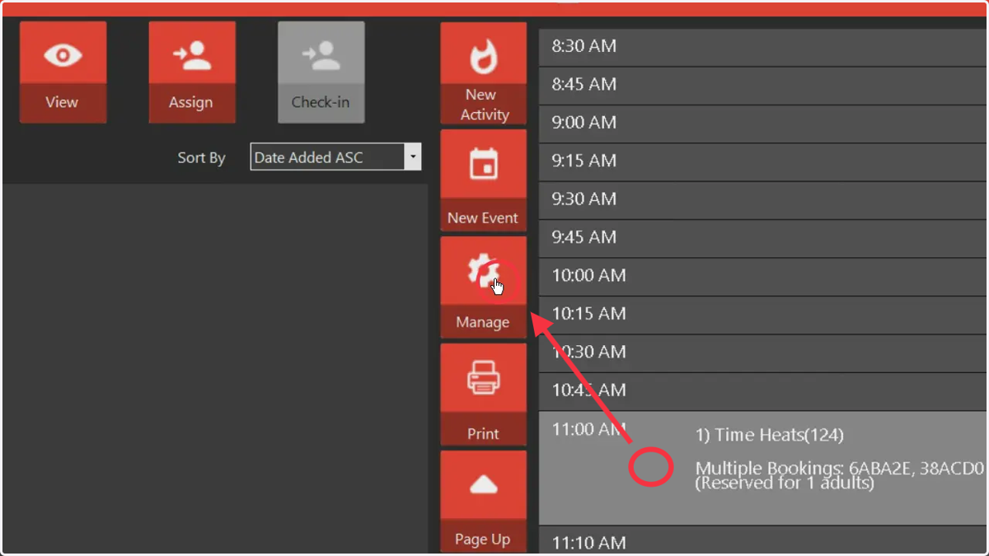This screenshot has height=556, width=989.
Task: Select the 9:45 AM time slot
Action: click(763, 238)
